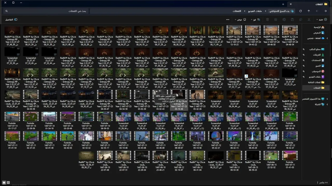The width and height of the screenshot is (332, 186).
Task: Select the اللقطات tab title
Action: click(319, 4)
